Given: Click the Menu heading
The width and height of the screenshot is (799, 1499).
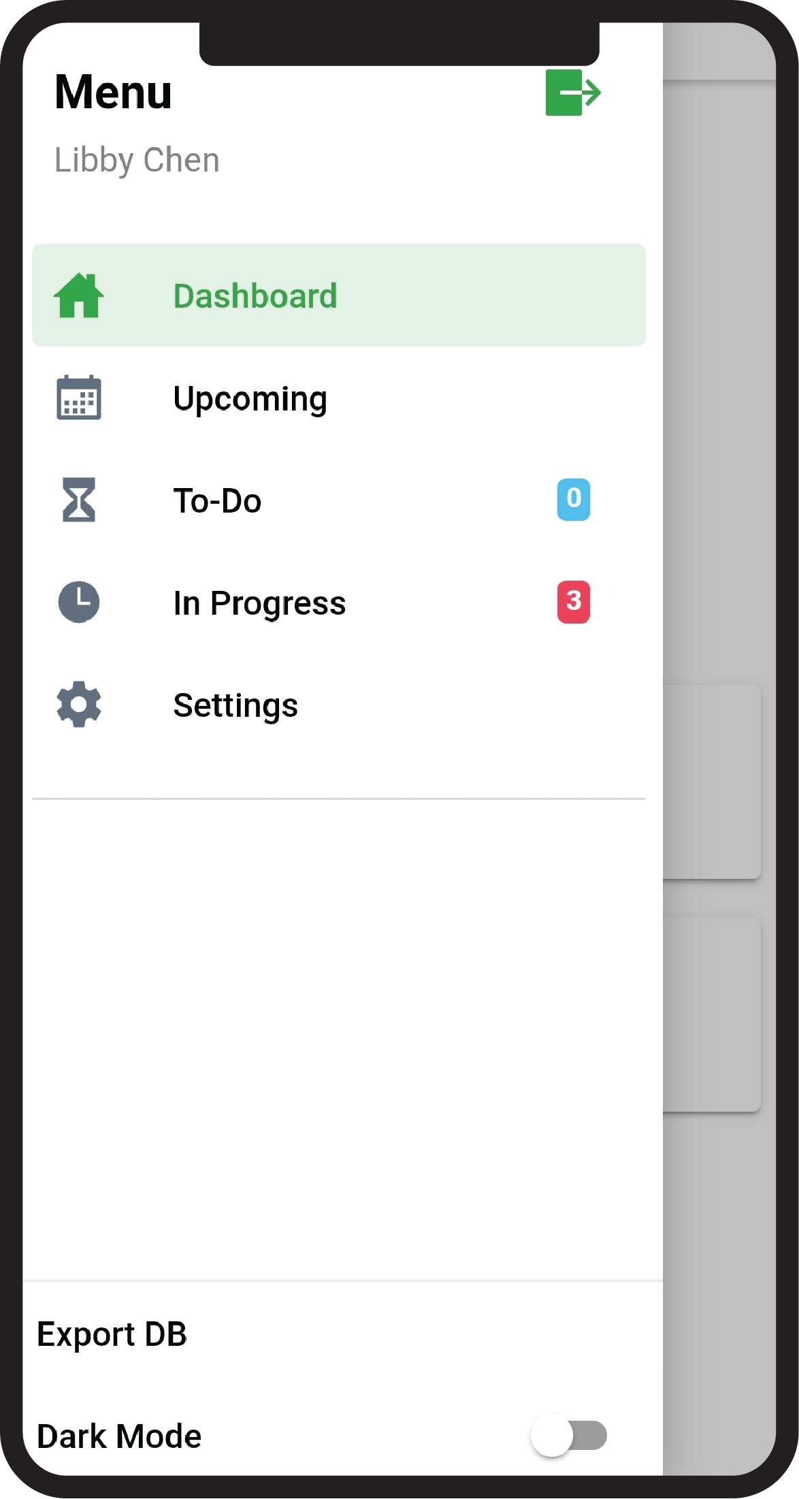Looking at the screenshot, I should [113, 93].
